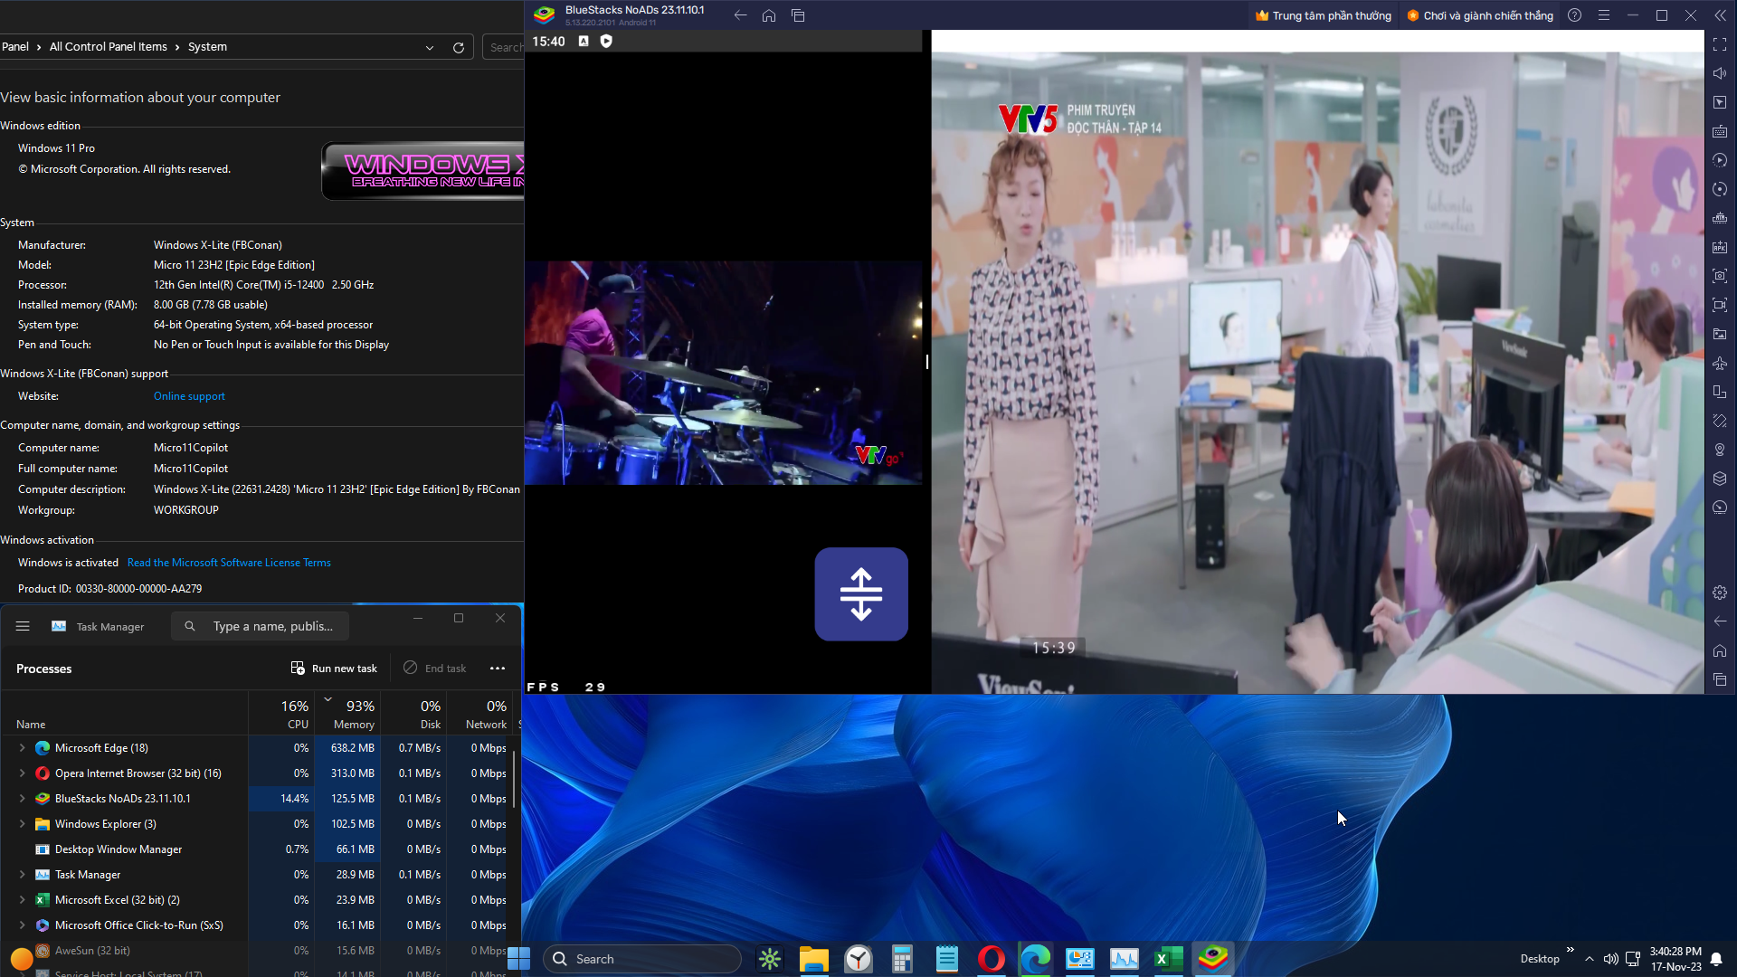Viewport: 1737px width, 977px height.
Task: Open the File Explorer icon on taskbar
Action: point(814,959)
